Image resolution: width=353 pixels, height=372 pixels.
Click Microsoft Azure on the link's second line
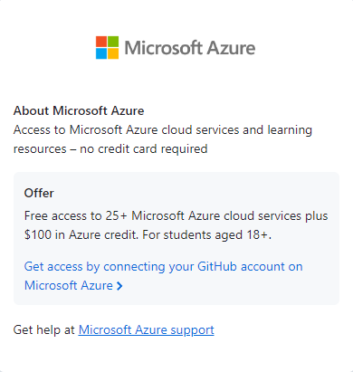tap(69, 286)
